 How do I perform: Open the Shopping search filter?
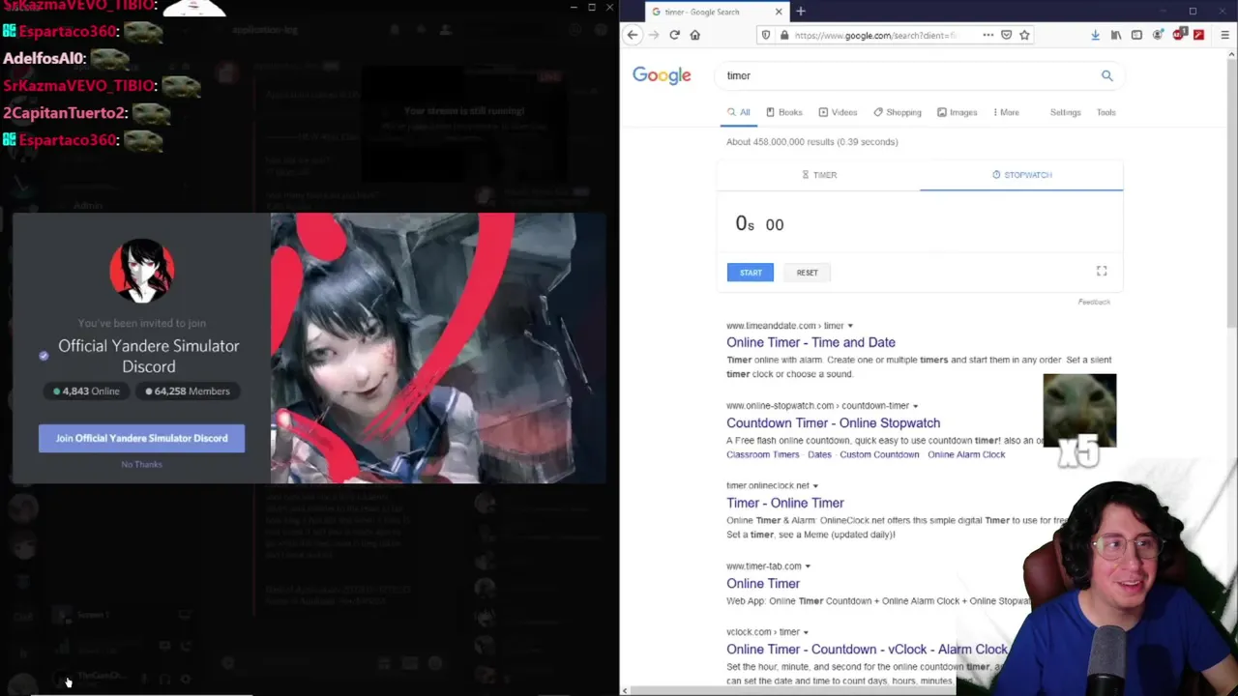click(898, 112)
